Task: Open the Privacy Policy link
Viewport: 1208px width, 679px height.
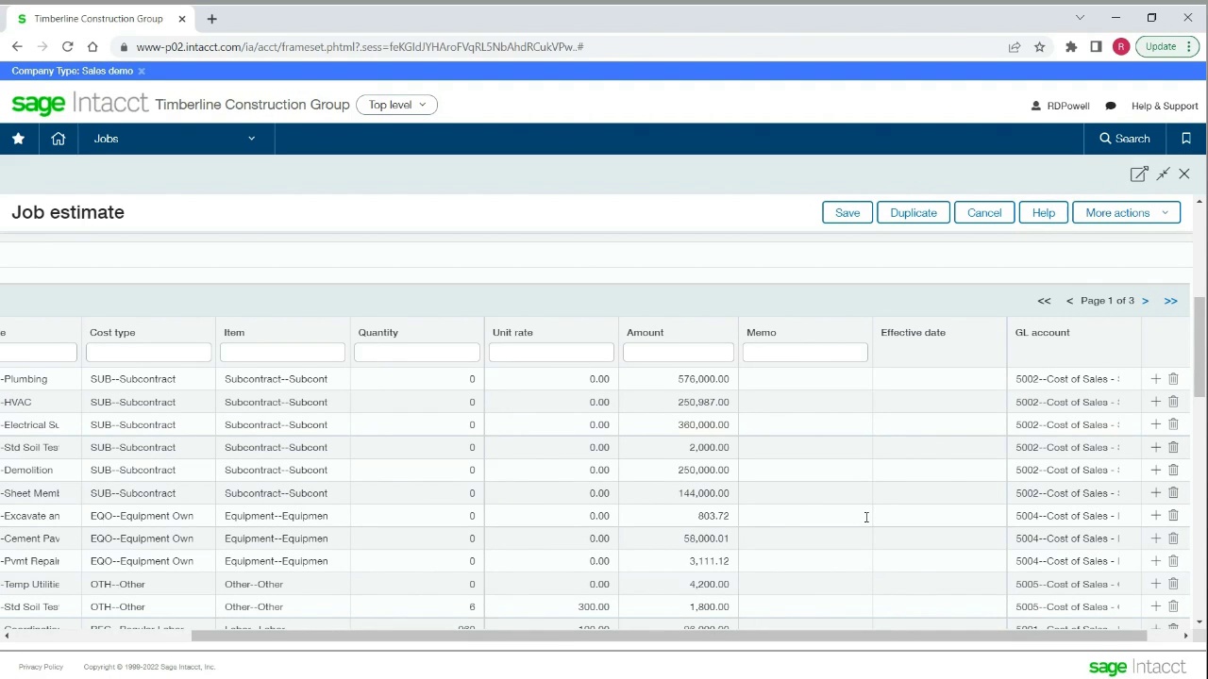Action: pos(41,667)
